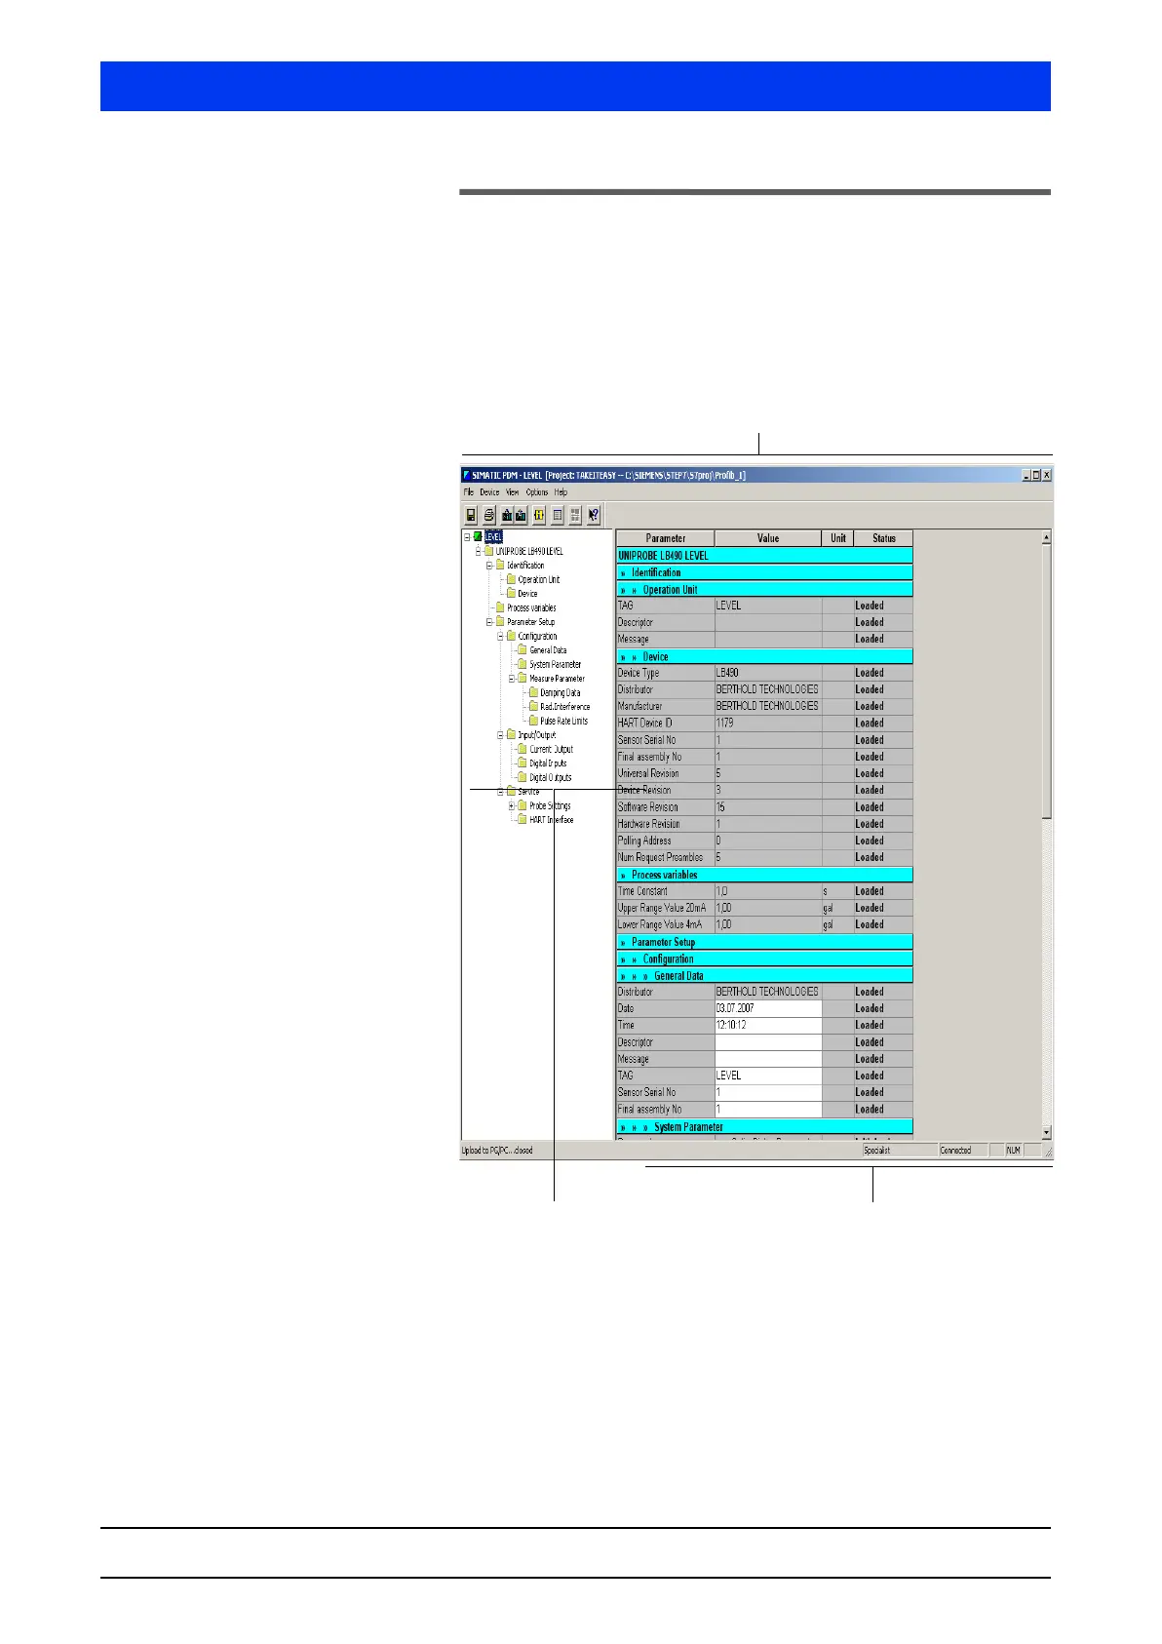The image size is (1162, 1644).
Task: Click the Value column header
Action: pyautogui.click(x=768, y=538)
